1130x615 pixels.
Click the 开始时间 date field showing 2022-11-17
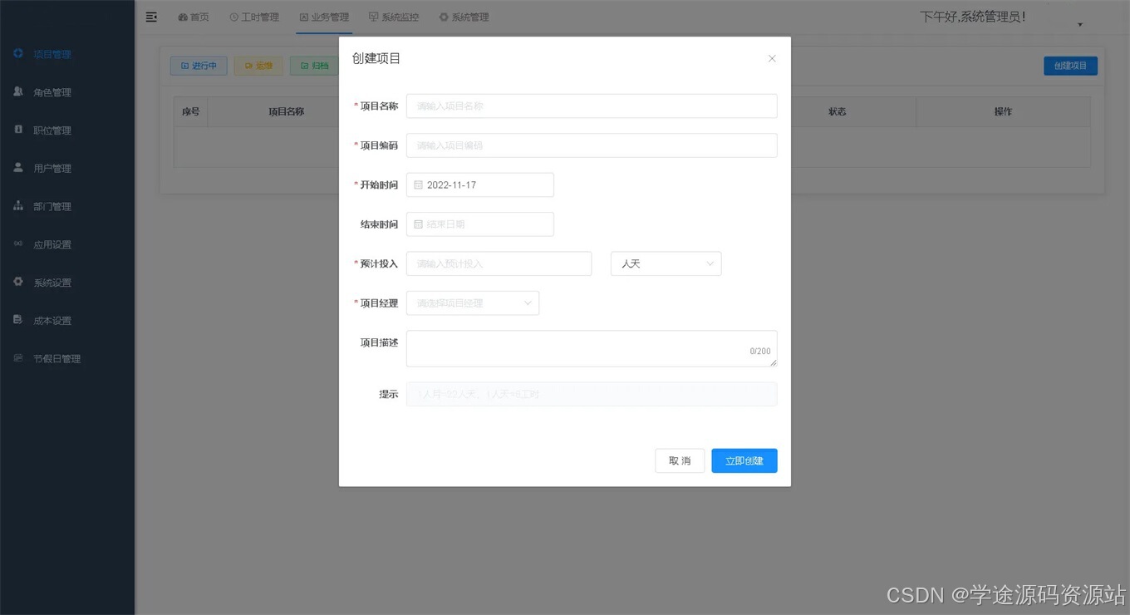point(480,185)
